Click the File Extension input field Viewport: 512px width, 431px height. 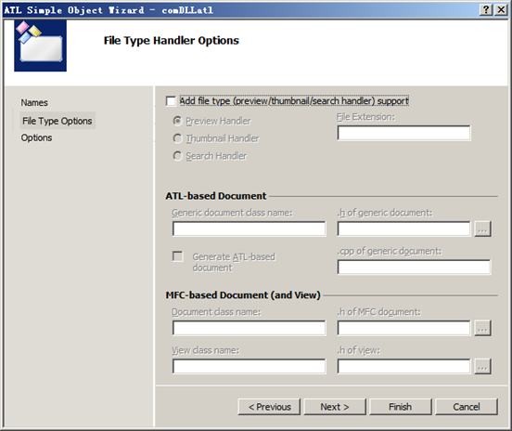point(403,133)
